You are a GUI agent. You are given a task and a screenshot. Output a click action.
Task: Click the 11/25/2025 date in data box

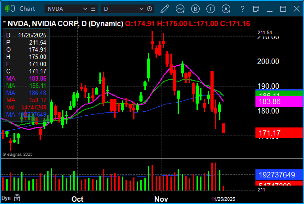(x=32, y=35)
